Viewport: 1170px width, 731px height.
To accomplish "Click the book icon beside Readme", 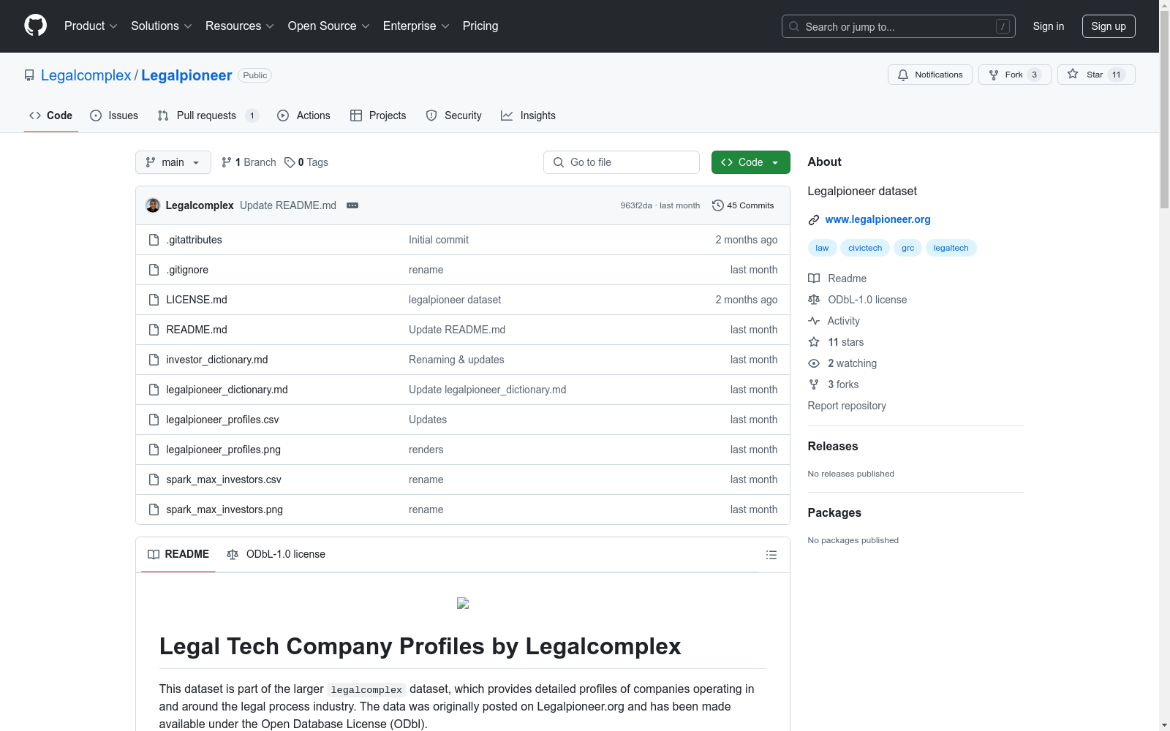I will pos(814,279).
